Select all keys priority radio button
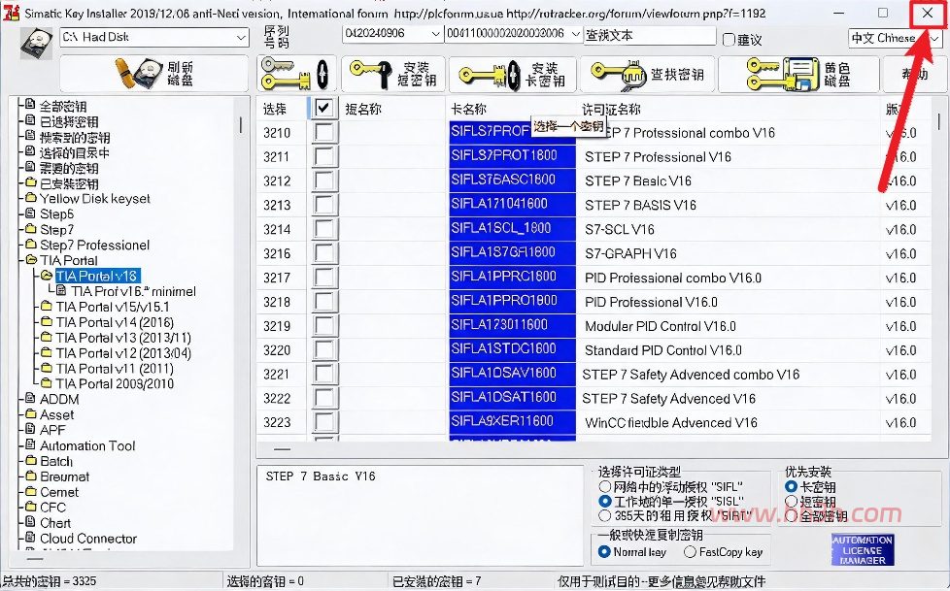Viewport: 950px width, 591px height. point(791,516)
